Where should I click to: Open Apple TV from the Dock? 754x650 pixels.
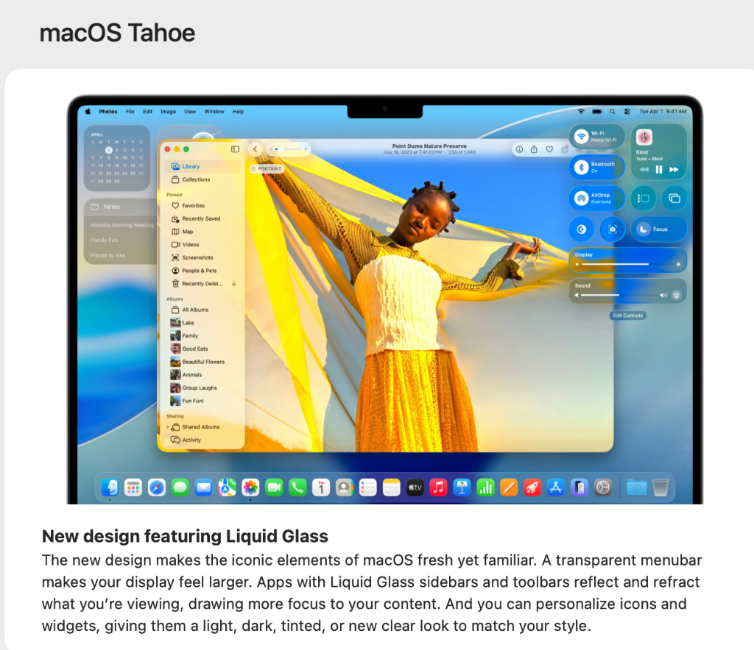click(x=415, y=488)
